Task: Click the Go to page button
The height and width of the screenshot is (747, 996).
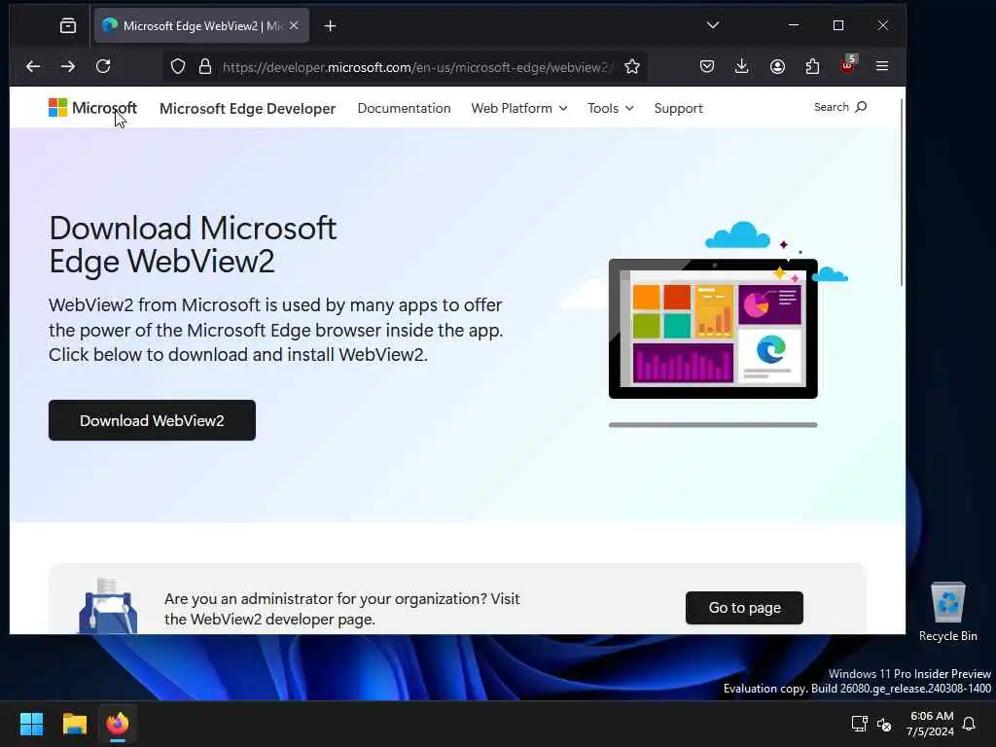Action: tap(744, 608)
